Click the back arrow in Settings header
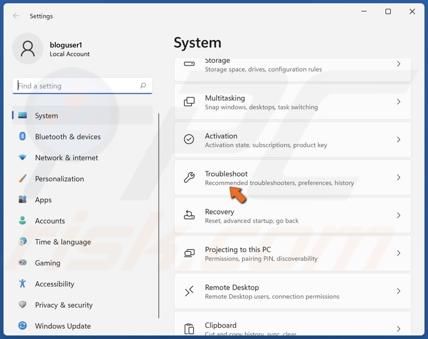Viewport: 428px width, 339px height. point(16,16)
